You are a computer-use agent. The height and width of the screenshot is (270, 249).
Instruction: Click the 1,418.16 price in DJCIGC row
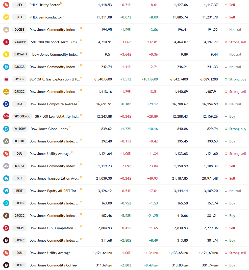pyautogui.click(x=105, y=92)
